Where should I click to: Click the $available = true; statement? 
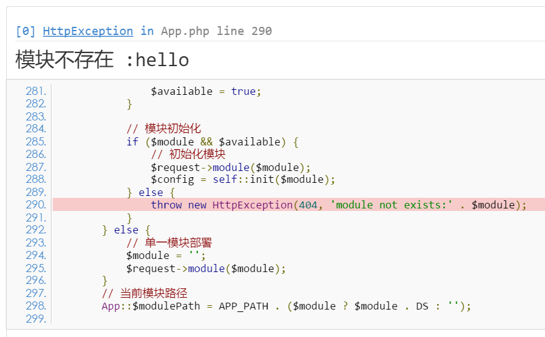tap(206, 91)
